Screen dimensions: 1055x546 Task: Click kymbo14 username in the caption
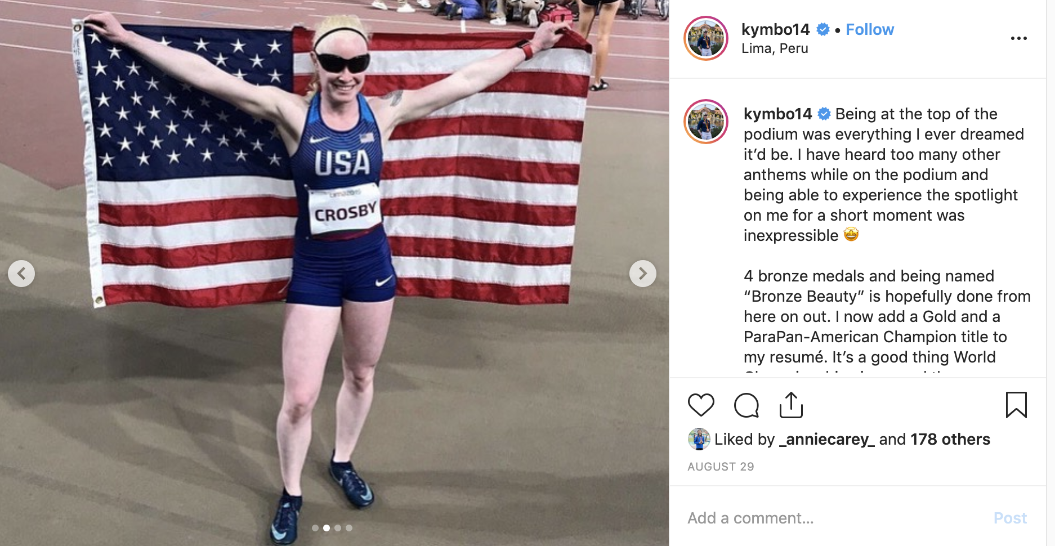tap(777, 114)
